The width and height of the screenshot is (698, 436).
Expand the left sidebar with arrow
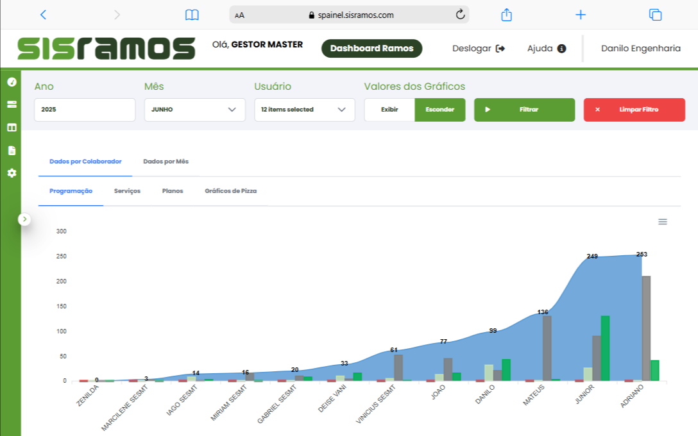(24, 219)
